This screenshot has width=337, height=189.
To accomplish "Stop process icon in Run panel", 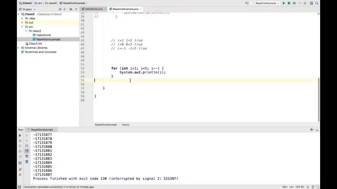I will point(20,141).
